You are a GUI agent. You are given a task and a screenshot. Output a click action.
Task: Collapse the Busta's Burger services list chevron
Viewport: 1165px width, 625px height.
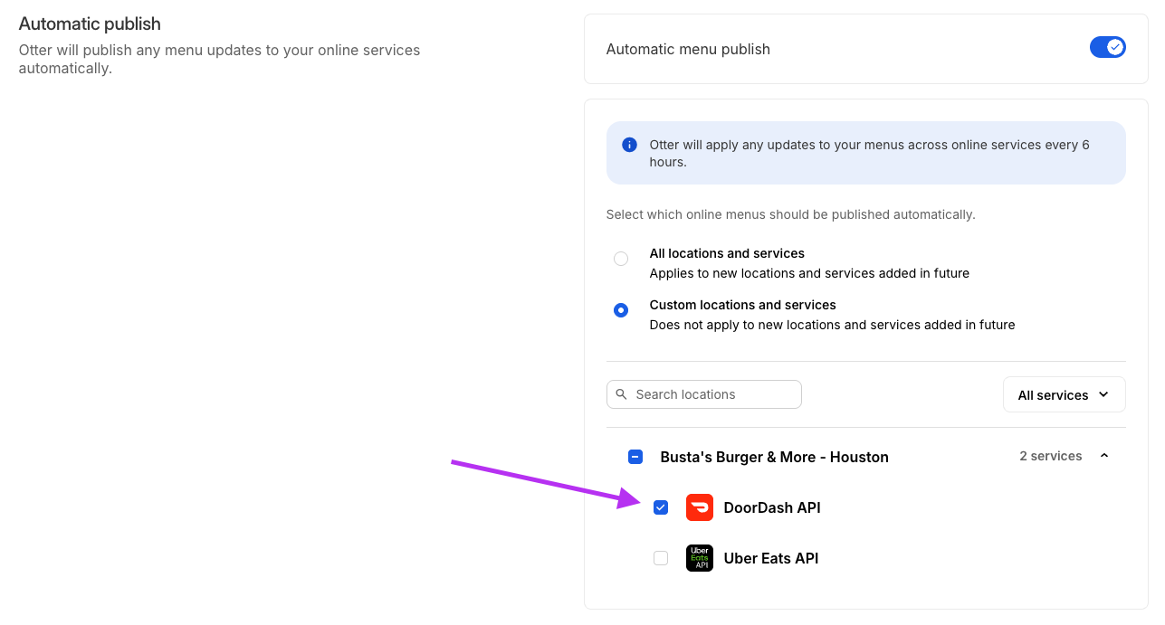click(1104, 456)
